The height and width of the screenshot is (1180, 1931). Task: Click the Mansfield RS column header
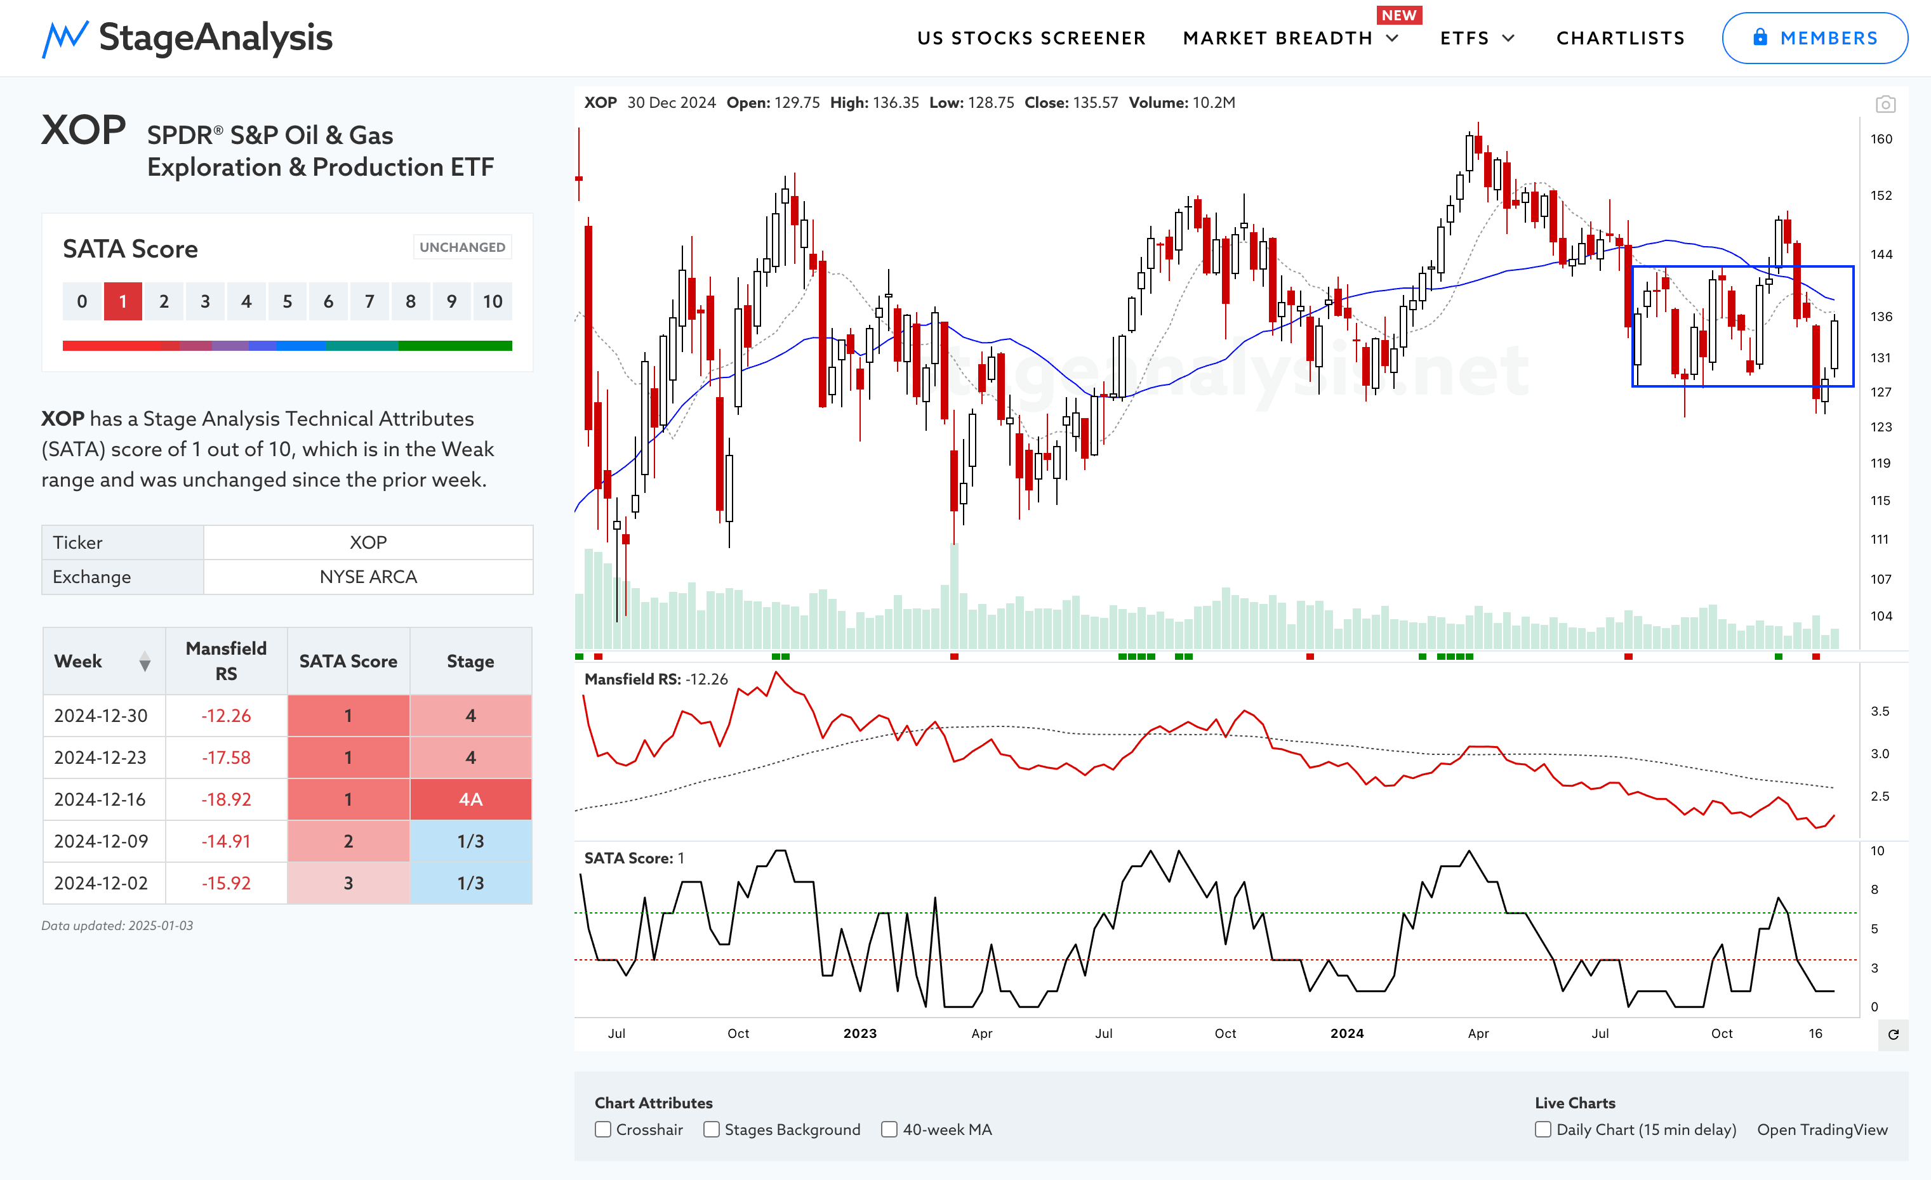[x=226, y=661]
